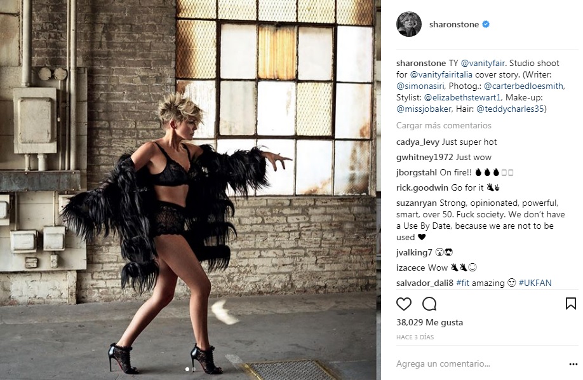This screenshot has width=583, height=380.
Task: Open the @vanityfair mention link
Action: 483,64
